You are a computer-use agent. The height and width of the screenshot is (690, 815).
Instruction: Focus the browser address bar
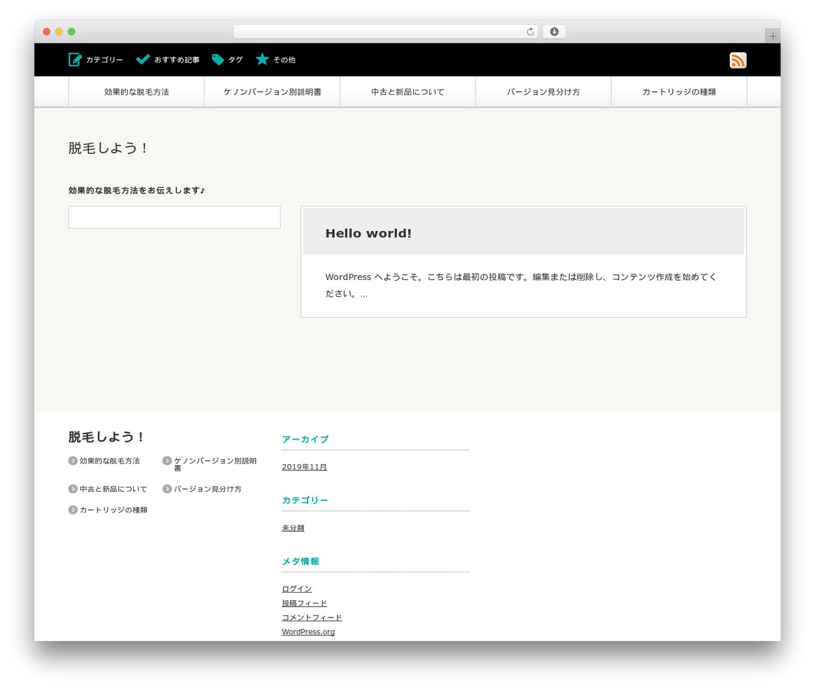pos(386,32)
